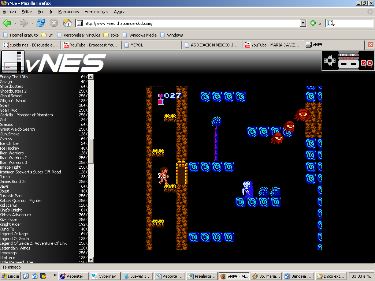
Task: Click the green Go button next to address bar
Action: pyautogui.click(x=313, y=23)
